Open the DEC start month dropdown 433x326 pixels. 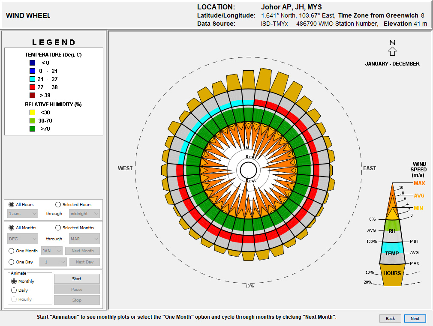coord(23,239)
